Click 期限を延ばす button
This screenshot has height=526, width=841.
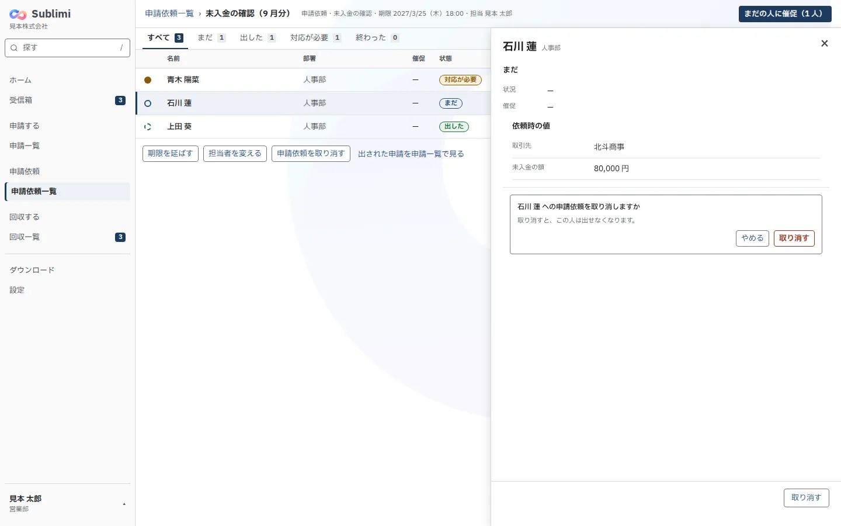pyautogui.click(x=171, y=154)
